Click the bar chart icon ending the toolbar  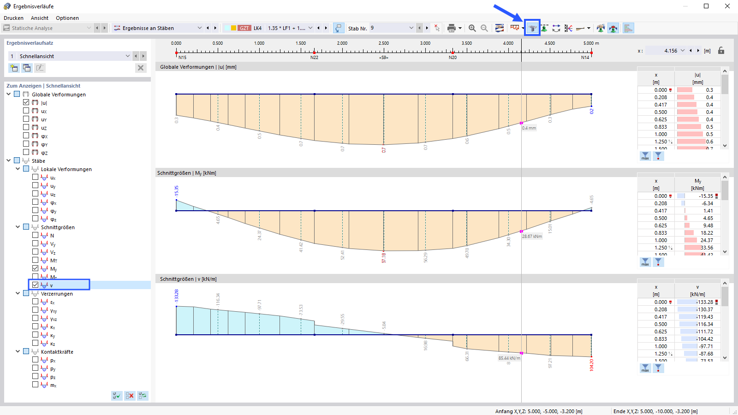pyautogui.click(x=628, y=28)
